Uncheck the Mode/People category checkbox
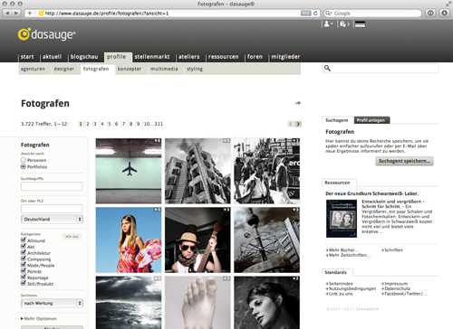Image resolution: width=453 pixels, height=329 pixels. 24,265
